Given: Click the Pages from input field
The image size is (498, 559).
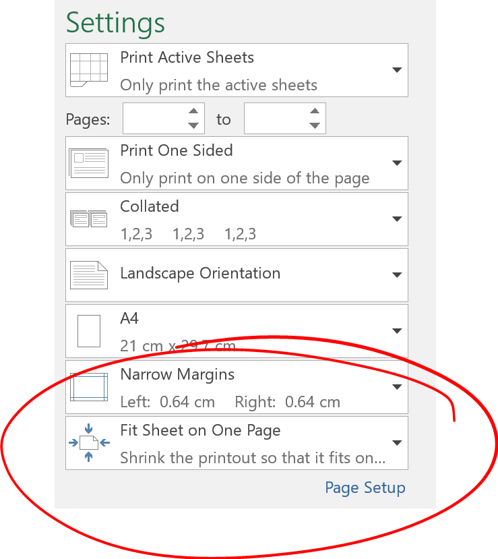Looking at the screenshot, I should [x=155, y=119].
